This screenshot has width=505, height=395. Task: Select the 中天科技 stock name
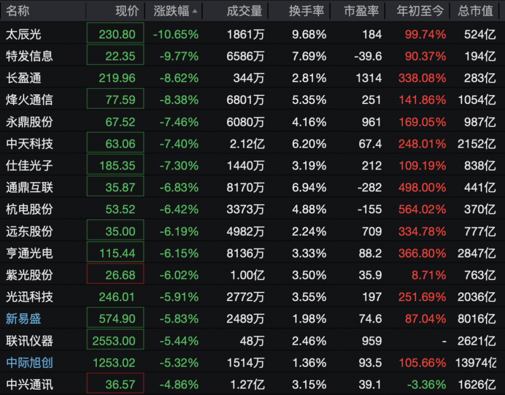(x=29, y=144)
